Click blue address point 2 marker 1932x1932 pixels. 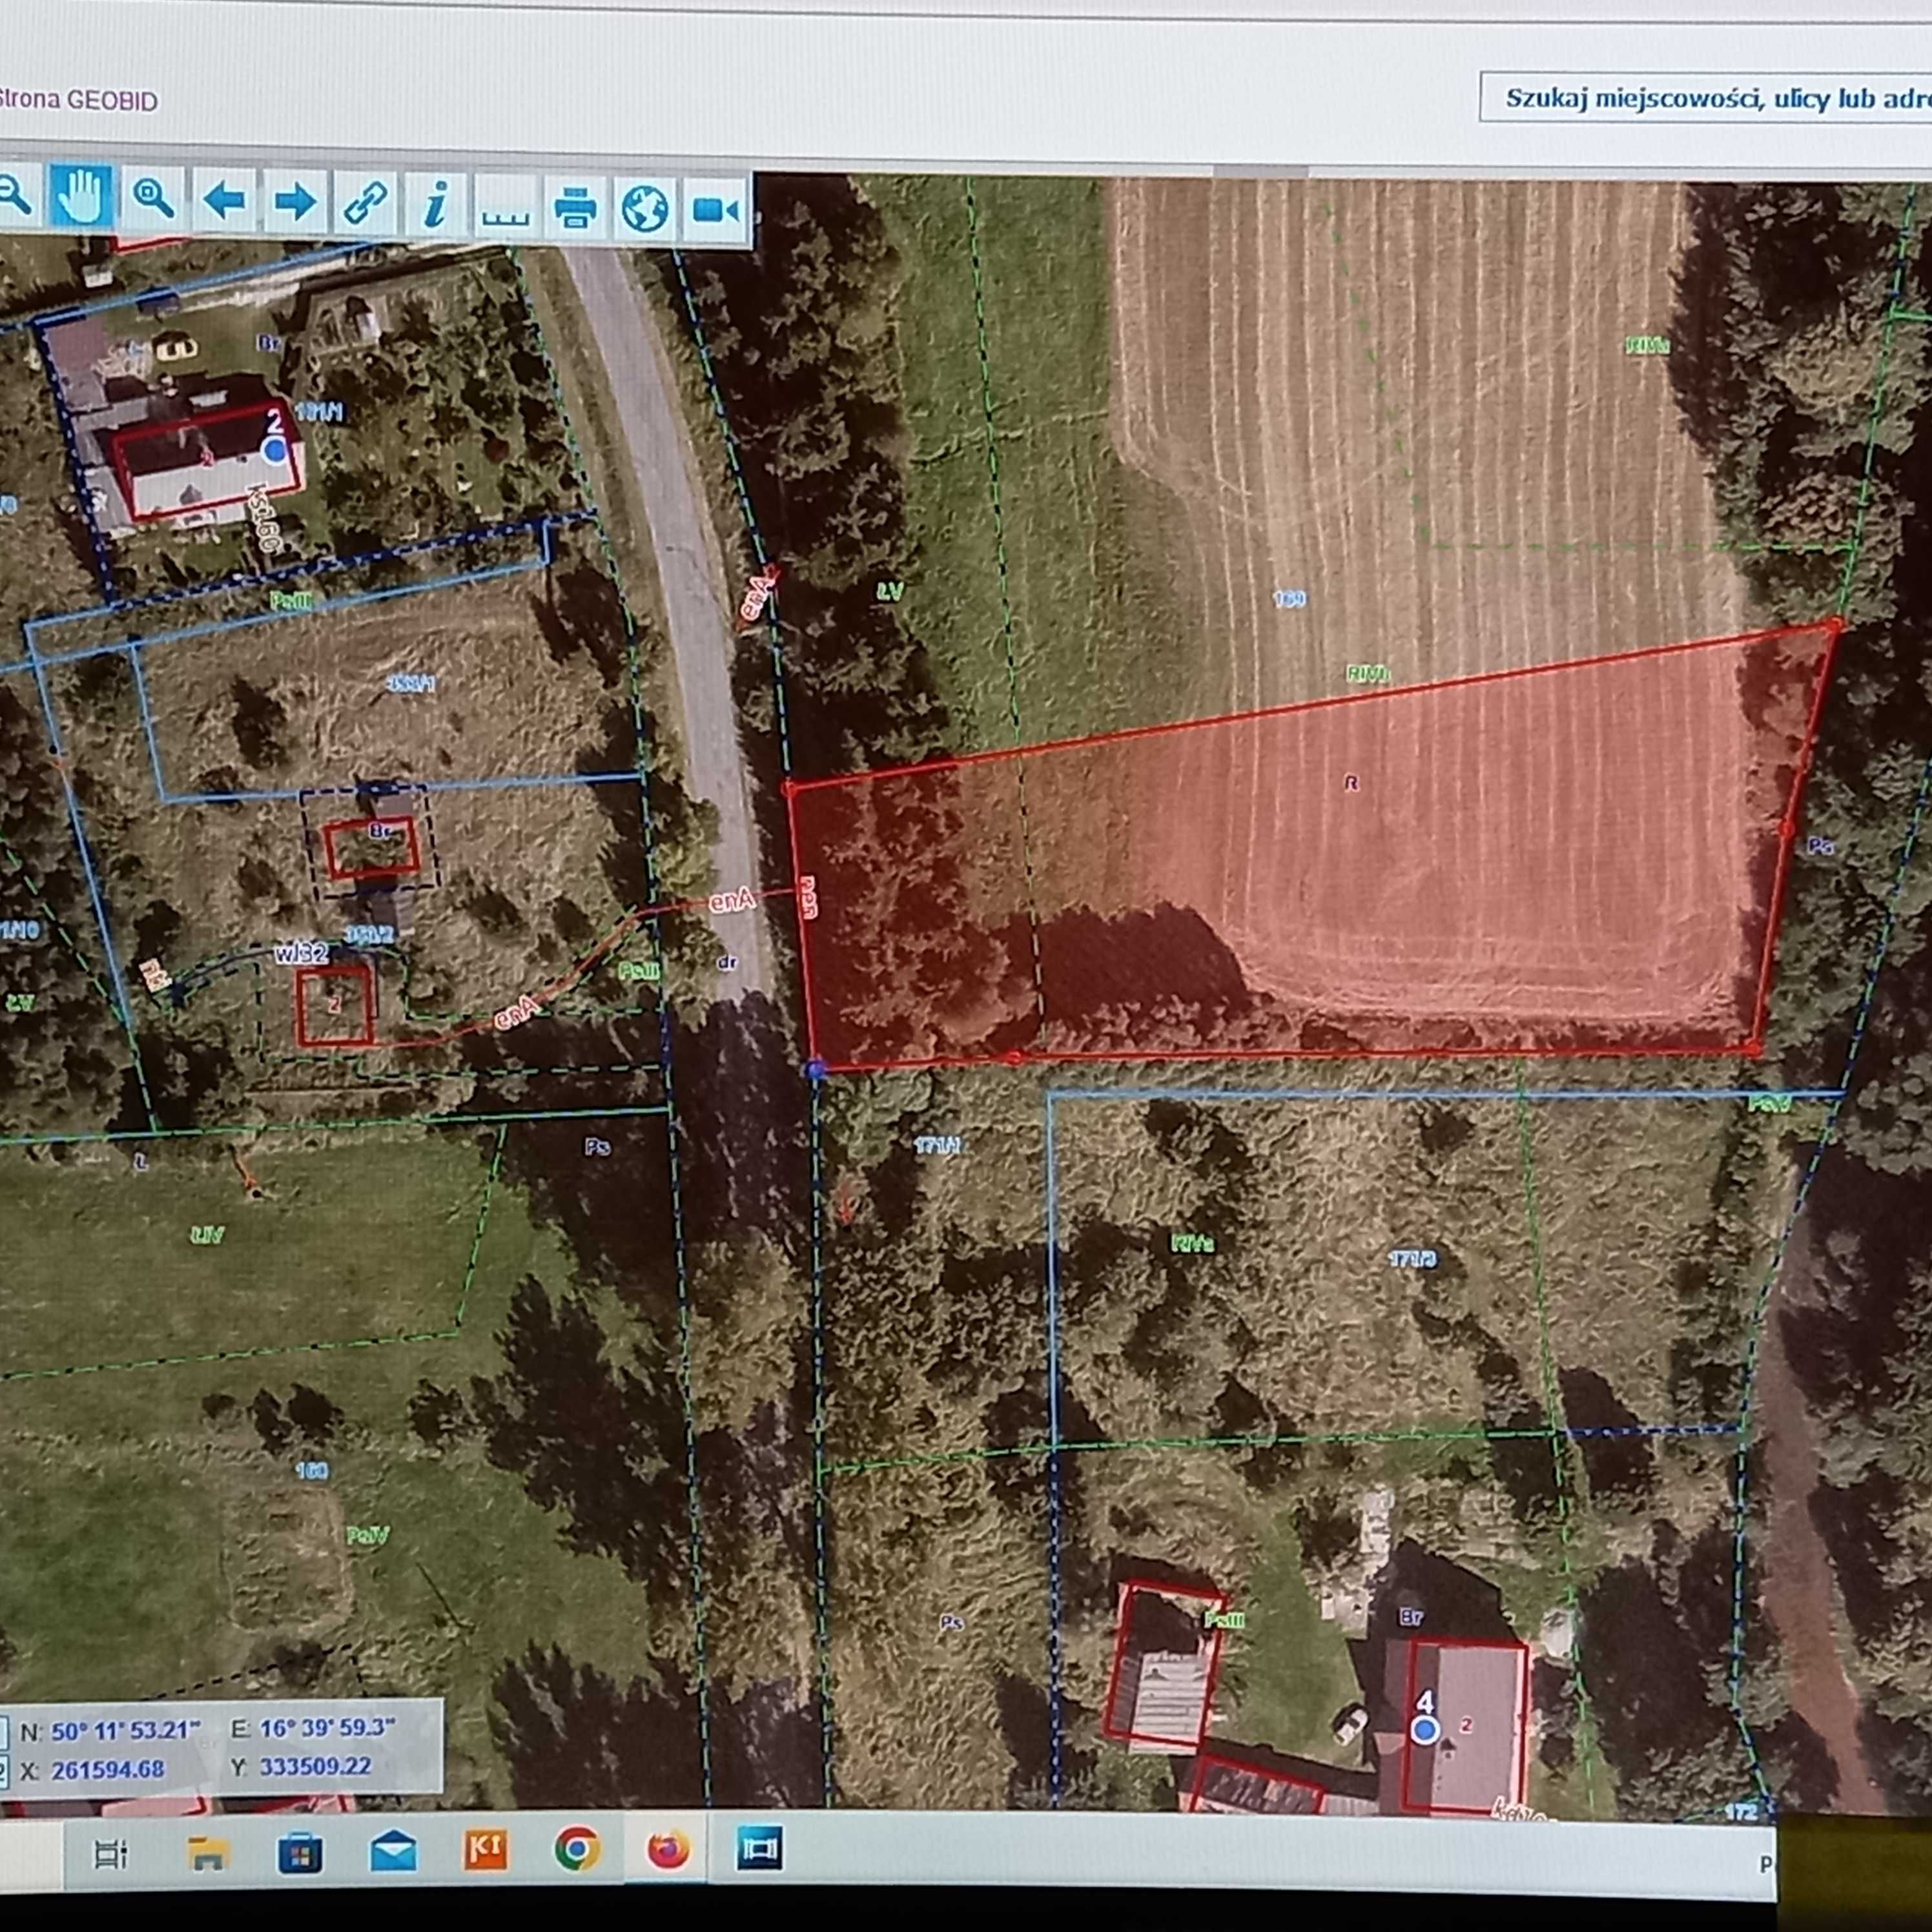275,452
